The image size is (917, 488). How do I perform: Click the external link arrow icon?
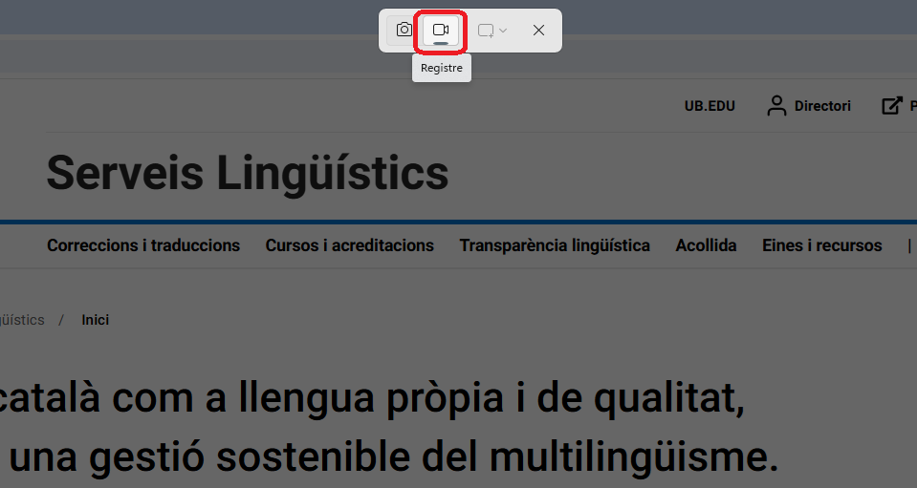point(891,106)
